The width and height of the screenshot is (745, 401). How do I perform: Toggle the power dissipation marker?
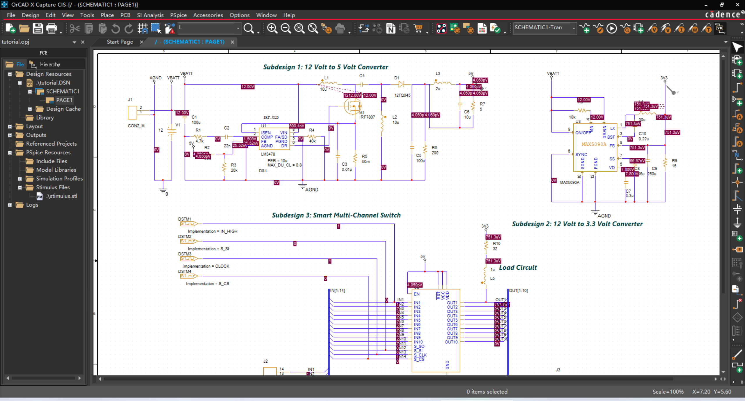[x=694, y=28]
